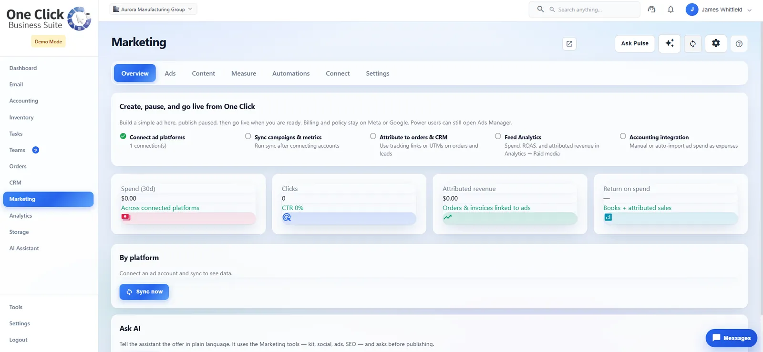Click the search magnifier icon
This screenshot has height=352, width=763.
540,9
